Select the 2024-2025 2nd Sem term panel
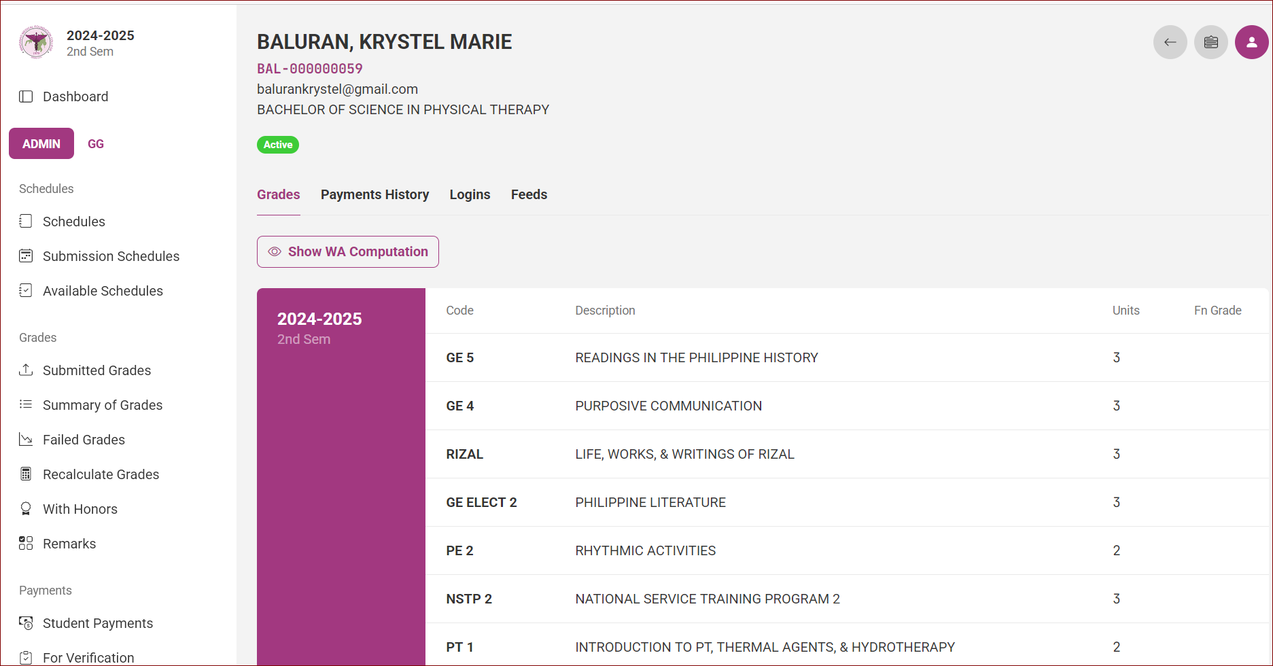 (x=341, y=476)
